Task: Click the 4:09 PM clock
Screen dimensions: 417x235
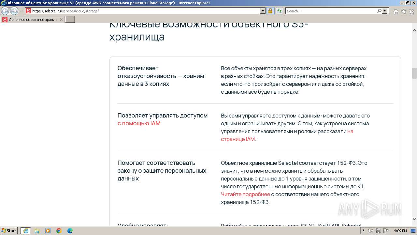Action: coord(400,231)
